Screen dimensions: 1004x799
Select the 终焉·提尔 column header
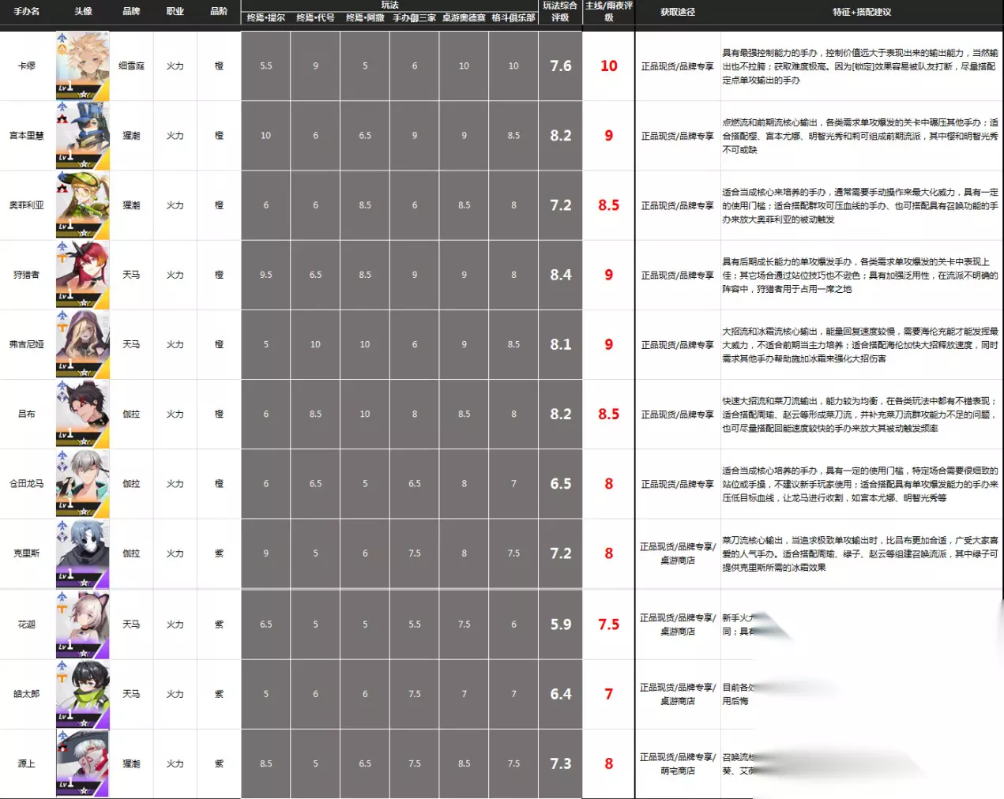click(x=265, y=17)
